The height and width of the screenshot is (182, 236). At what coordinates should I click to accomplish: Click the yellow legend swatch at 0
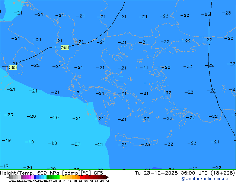61,177
